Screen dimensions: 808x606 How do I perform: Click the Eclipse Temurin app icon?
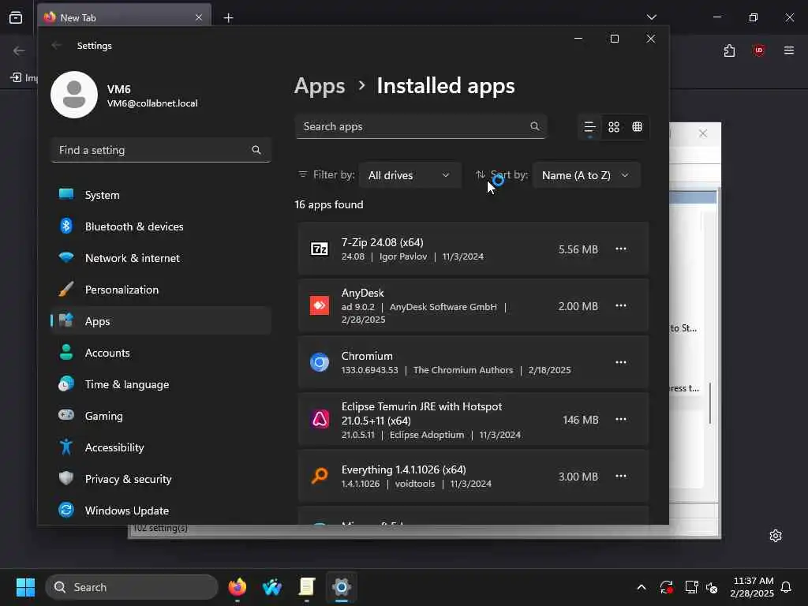[x=320, y=419]
